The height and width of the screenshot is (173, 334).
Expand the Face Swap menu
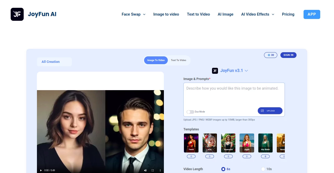pos(133,14)
